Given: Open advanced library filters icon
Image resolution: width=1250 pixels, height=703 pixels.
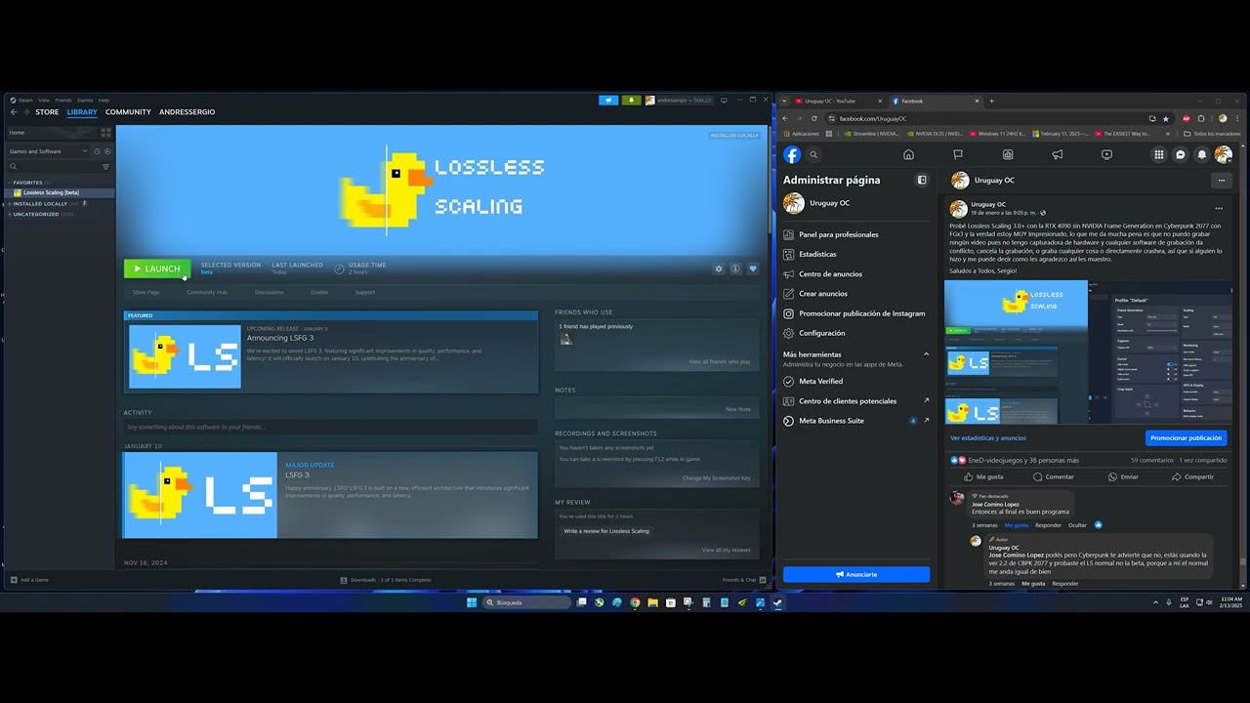Looking at the screenshot, I should coord(106,167).
